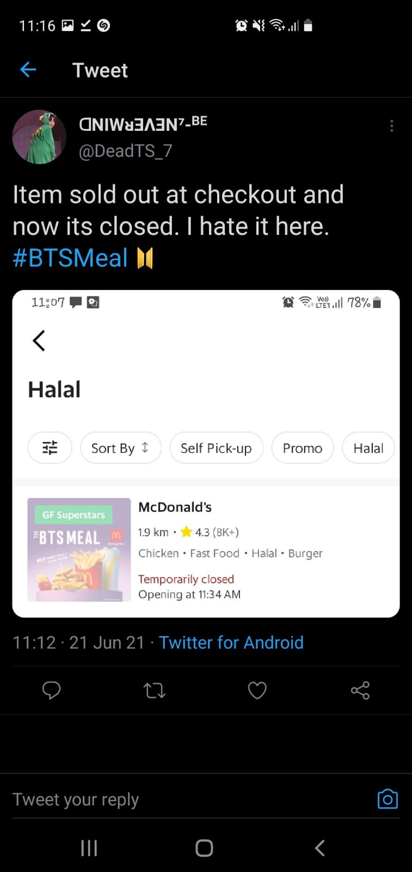Tap the share icon under tweet
Image resolution: width=412 pixels, height=872 pixels.
point(360,690)
